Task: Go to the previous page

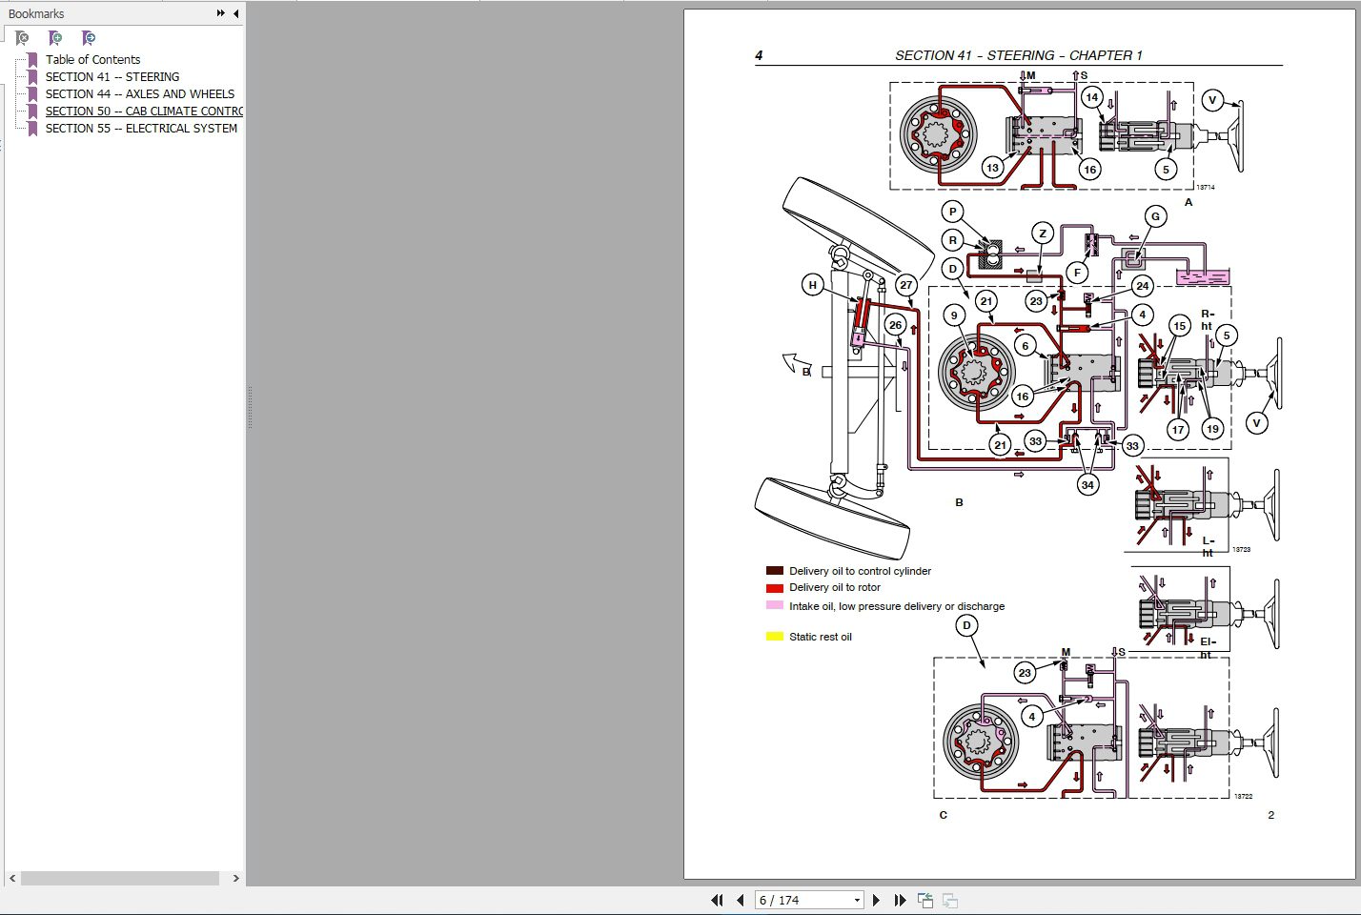Action: coord(741,900)
